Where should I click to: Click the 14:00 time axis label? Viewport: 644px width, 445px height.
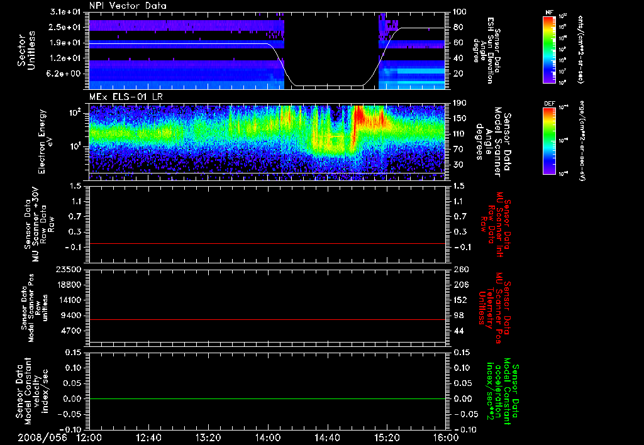[268, 437]
